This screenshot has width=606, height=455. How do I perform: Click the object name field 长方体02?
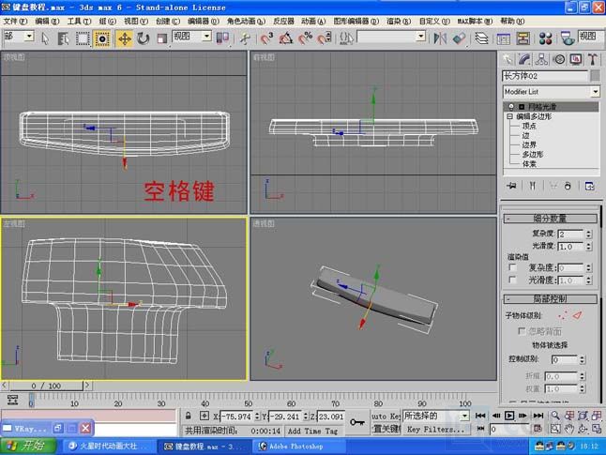544,76
